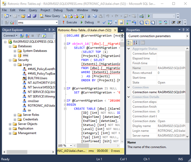Click the Properties scrollbar thumb
The height and width of the screenshot is (162, 191).
(x=187, y=86)
